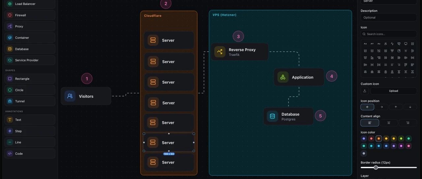The height and width of the screenshot is (179, 422).
Task: Select the Text annotation tool
Action: pos(30,120)
